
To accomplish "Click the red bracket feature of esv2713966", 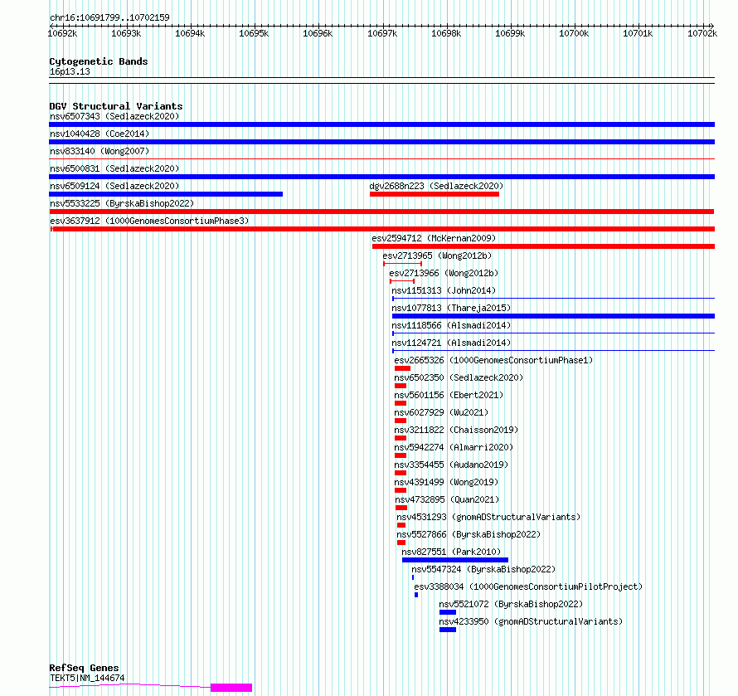I will [402, 281].
